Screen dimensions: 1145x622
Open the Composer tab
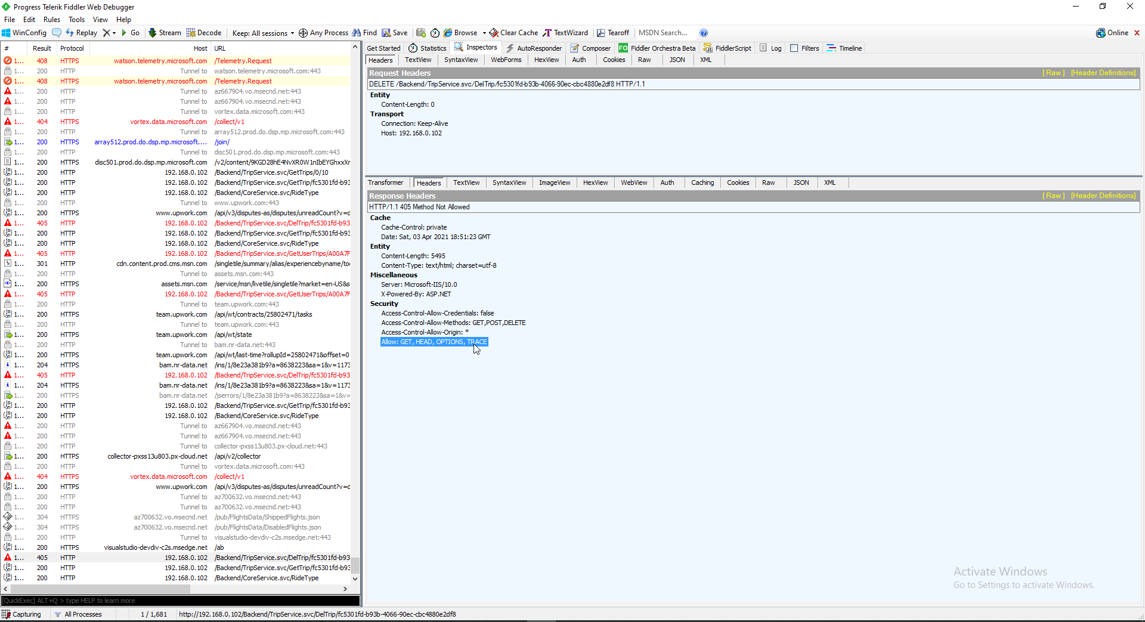(590, 48)
